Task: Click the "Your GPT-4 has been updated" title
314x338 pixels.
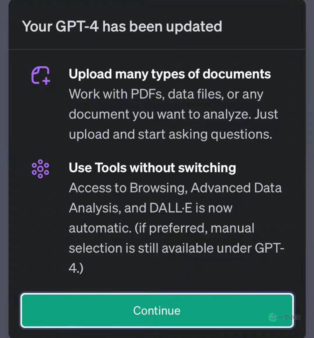Action: tap(122, 26)
